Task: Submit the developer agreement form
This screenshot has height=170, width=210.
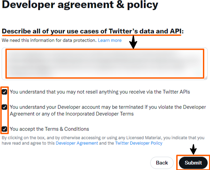Action: click(193, 163)
